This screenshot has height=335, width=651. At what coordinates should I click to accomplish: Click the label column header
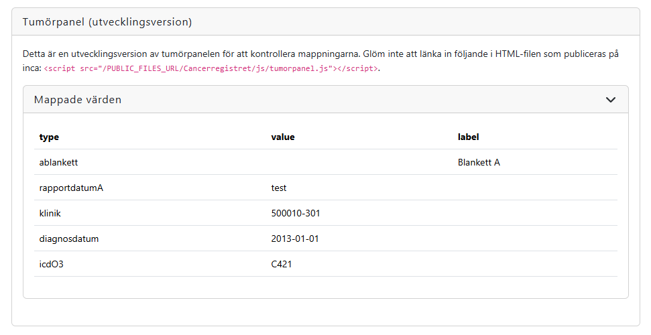(x=468, y=137)
